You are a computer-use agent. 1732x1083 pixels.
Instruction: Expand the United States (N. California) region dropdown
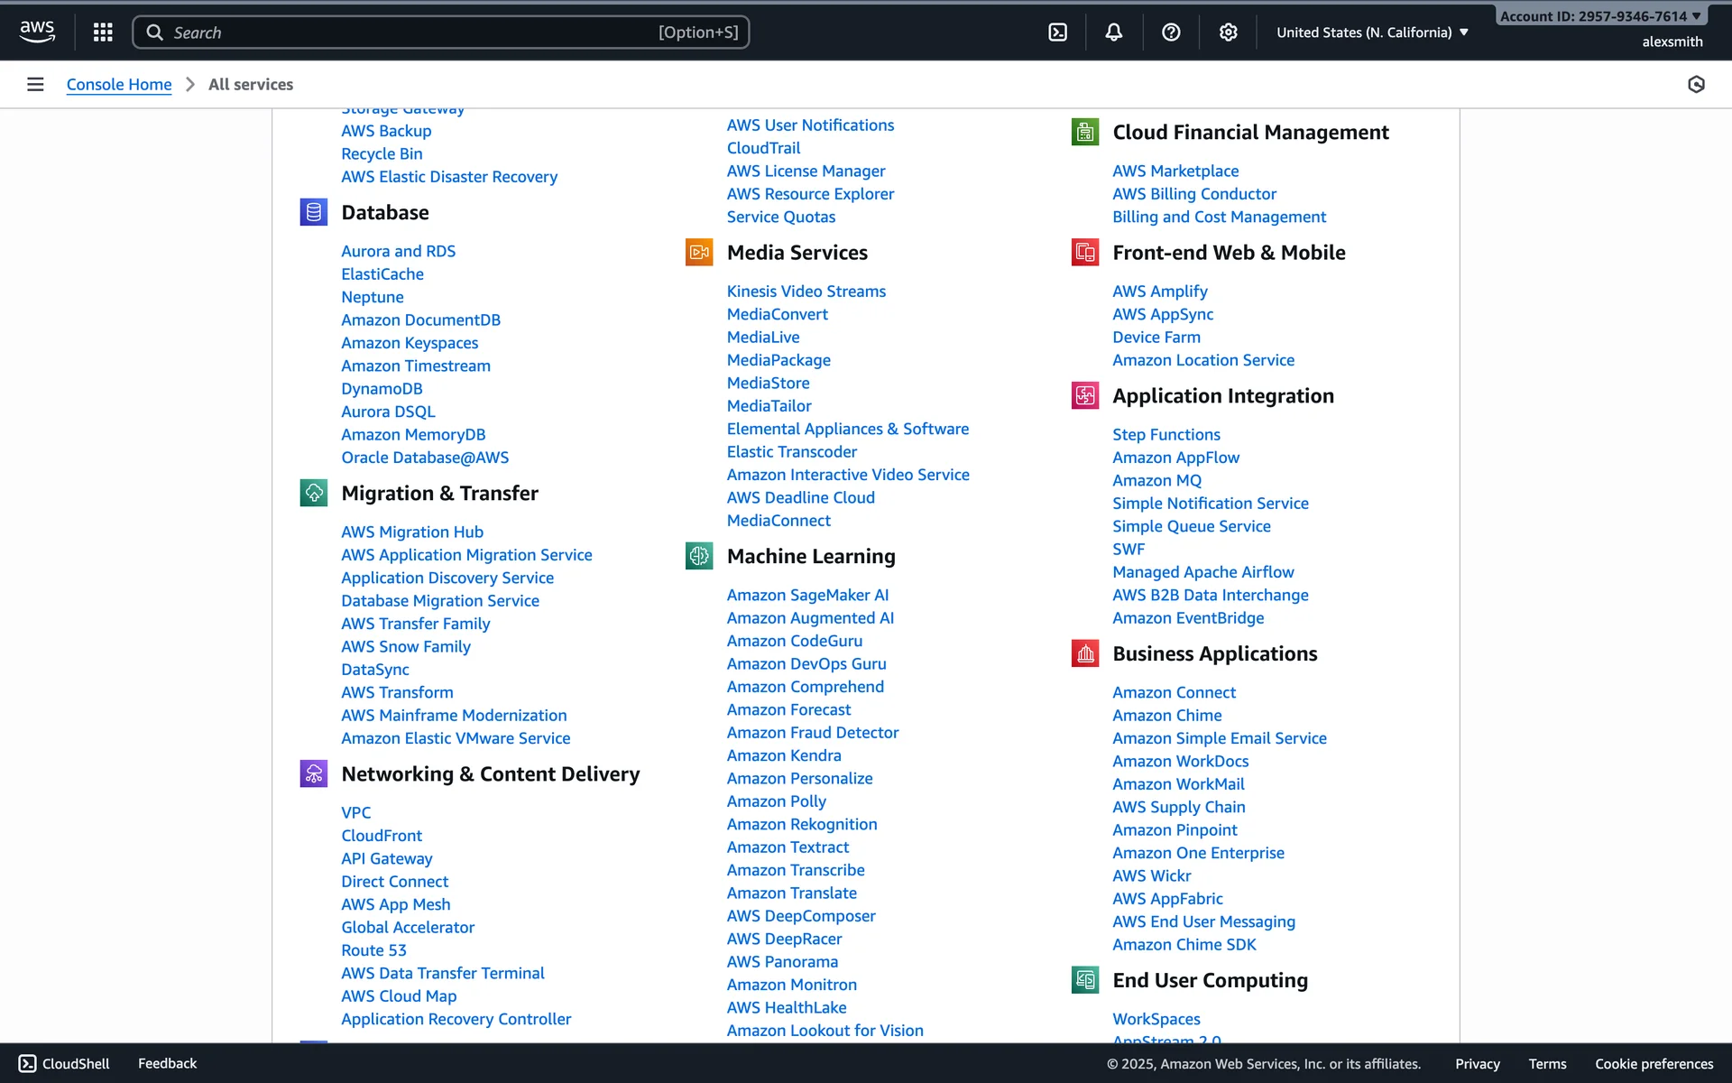click(x=1372, y=32)
